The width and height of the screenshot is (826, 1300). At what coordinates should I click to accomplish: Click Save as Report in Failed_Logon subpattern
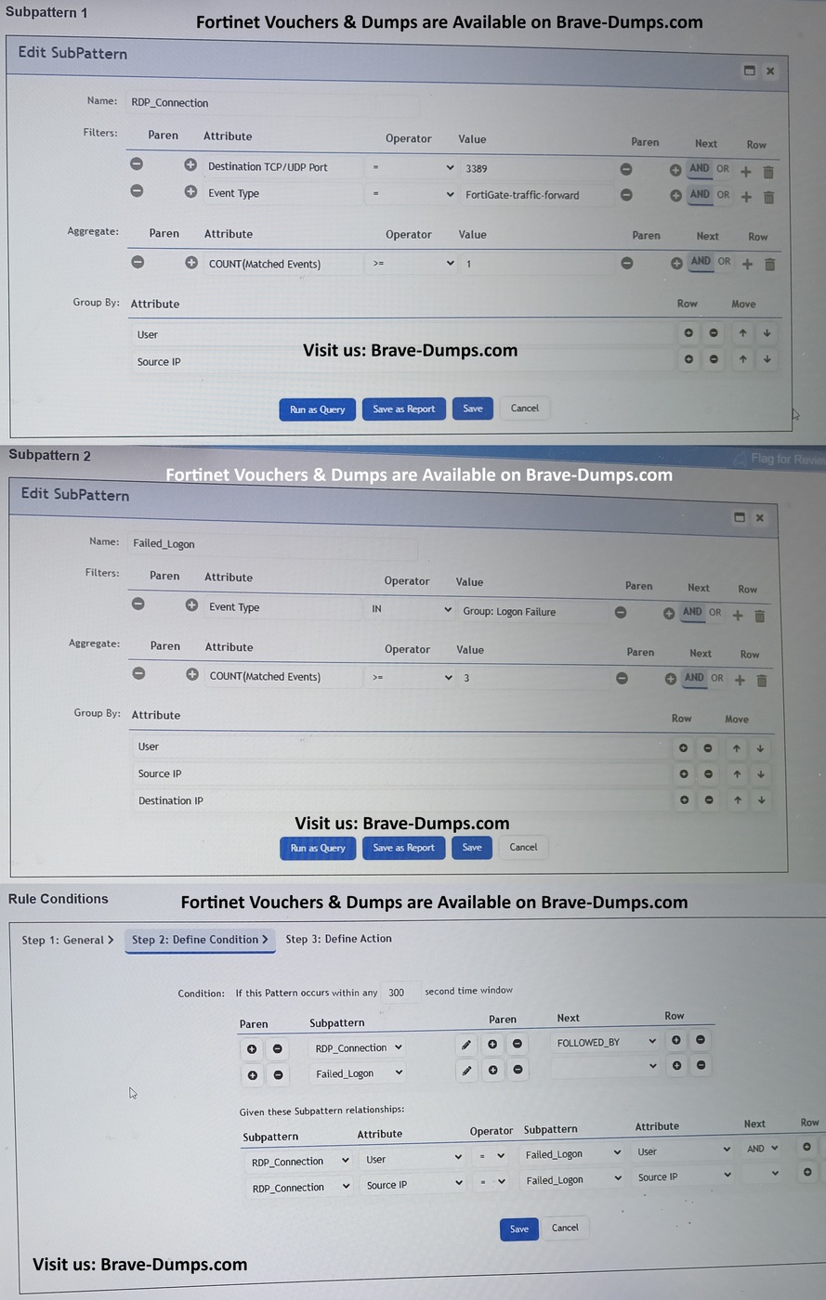403,848
